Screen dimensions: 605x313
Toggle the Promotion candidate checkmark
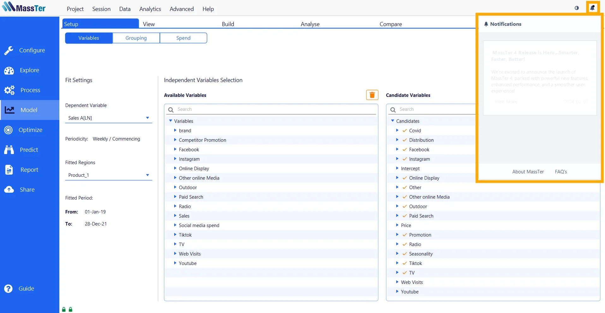click(x=405, y=235)
